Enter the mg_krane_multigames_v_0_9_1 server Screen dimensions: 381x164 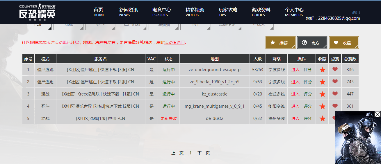295,106
